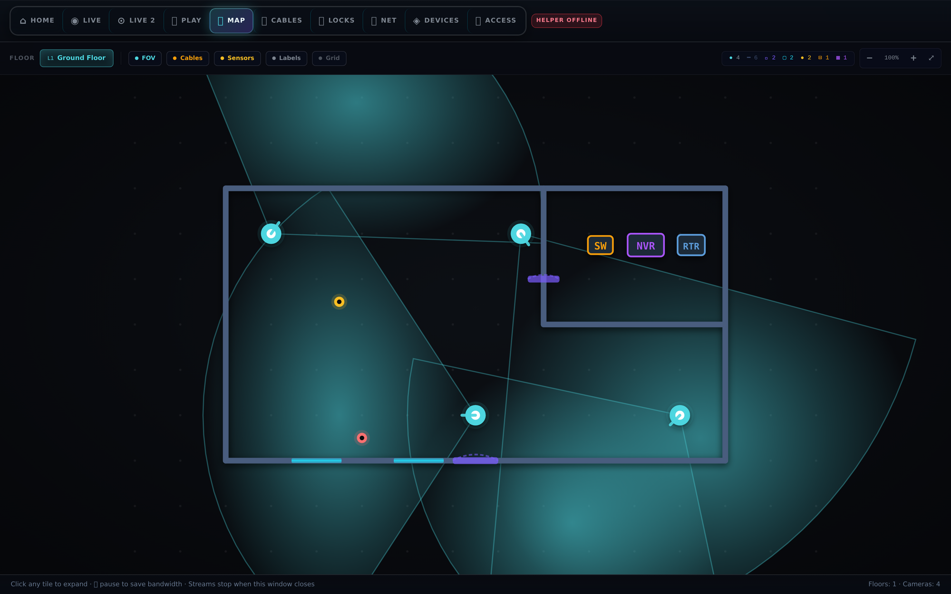Screen dimensions: 951x594
Task: Select the camera in the room's upper-left corner
Action: [x=271, y=233]
